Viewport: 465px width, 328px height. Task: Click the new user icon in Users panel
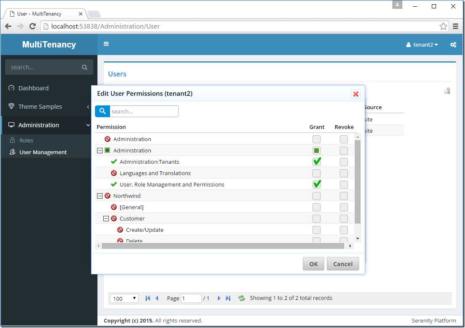tap(447, 91)
